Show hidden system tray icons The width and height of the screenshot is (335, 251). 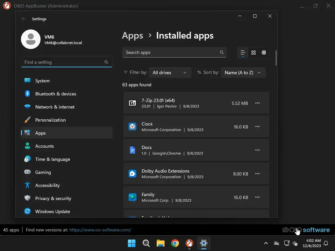[266, 243]
